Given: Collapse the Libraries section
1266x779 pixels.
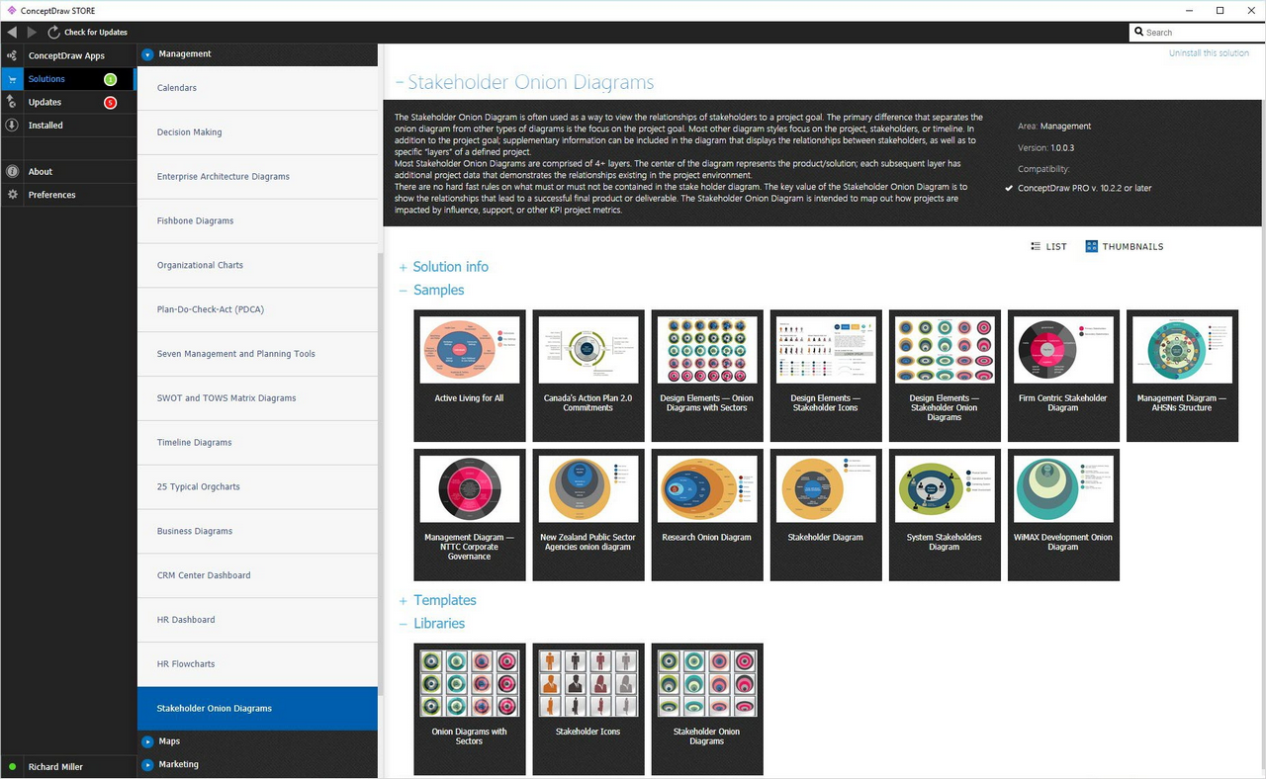Looking at the screenshot, I should click(x=403, y=624).
